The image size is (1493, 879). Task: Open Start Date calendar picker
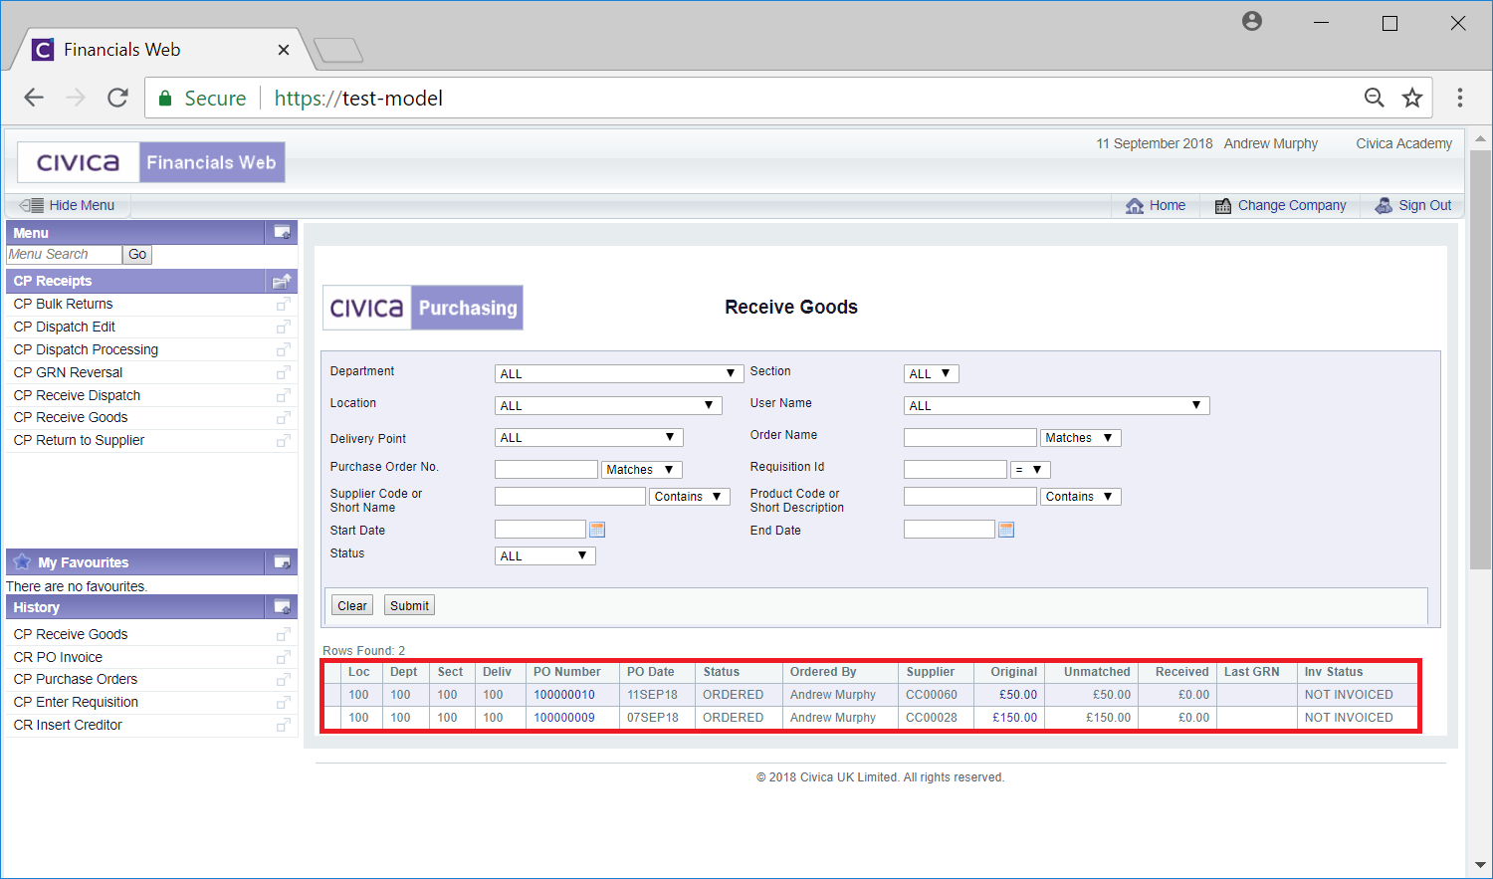coord(597,530)
